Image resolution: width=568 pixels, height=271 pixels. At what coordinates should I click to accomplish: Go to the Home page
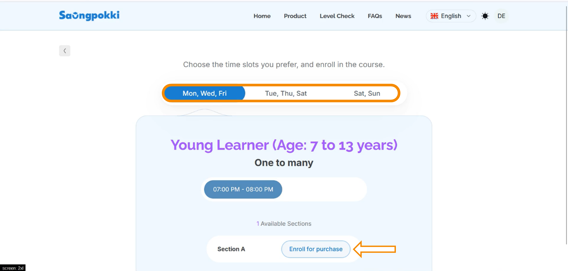(262, 16)
